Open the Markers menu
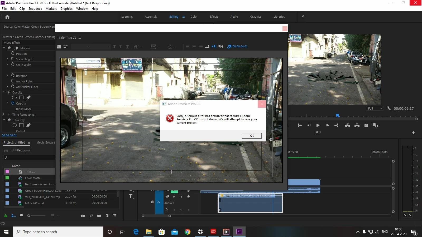The height and width of the screenshot is (237, 422). tap(51, 9)
